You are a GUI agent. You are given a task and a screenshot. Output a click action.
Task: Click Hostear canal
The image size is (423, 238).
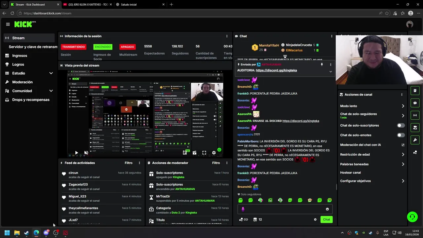[x=350, y=173]
